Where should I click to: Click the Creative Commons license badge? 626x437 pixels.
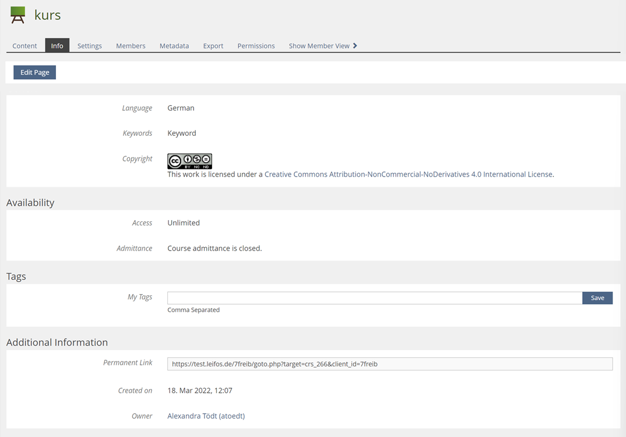coord(189,161)
